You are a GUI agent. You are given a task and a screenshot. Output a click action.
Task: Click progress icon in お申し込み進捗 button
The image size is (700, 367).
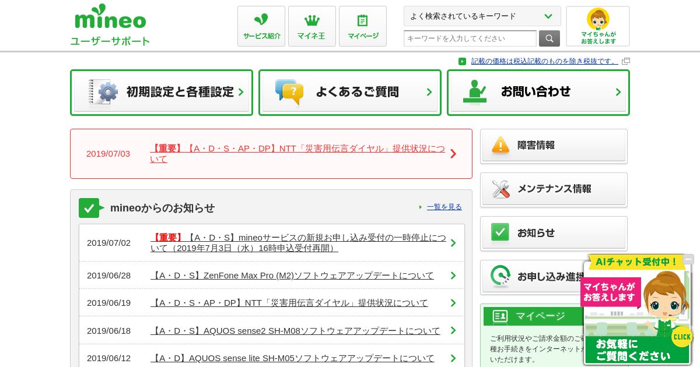point(501,276)
